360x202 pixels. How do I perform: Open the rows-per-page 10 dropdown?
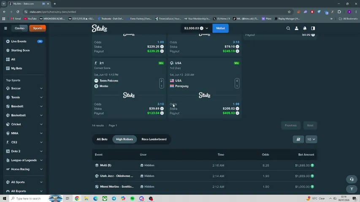[311, 139]
